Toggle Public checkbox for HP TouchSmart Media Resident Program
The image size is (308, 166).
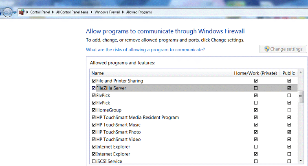click(289, 117)
